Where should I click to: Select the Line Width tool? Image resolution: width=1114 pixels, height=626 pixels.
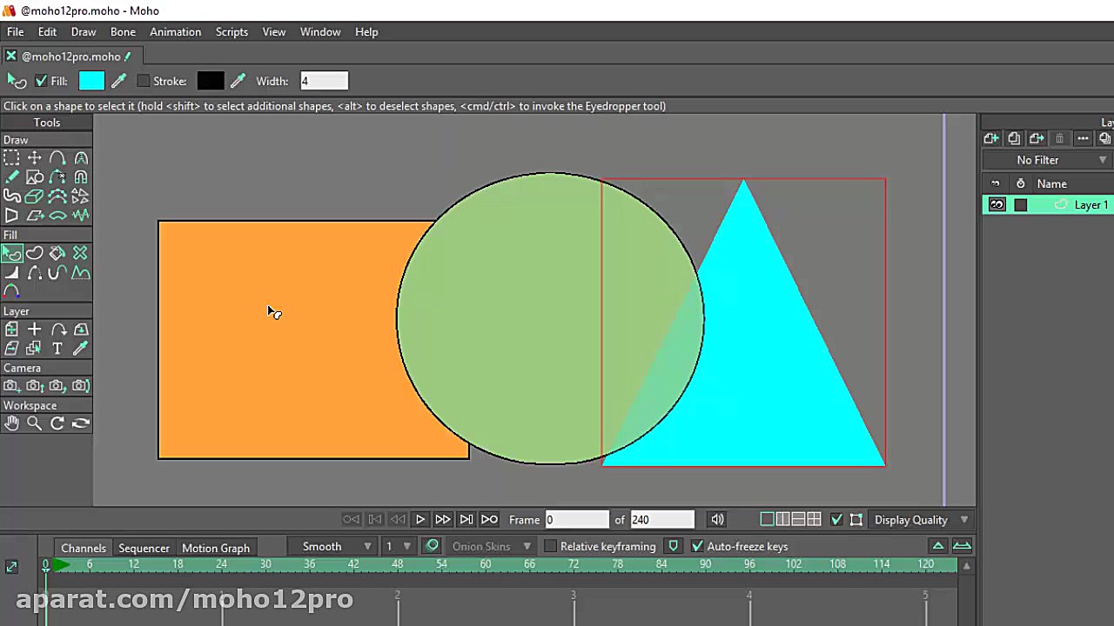coord(11,273)
